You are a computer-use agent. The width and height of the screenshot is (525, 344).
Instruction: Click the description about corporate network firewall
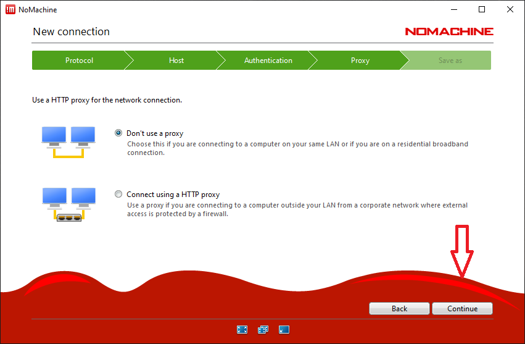(x=297, y=209)
